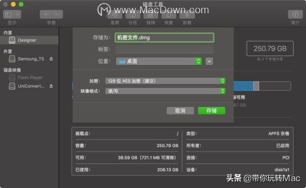Viewport: 306px width, 188px height.
Task: Open the image format (映像格式) dropdown
Action: pos(165,91)
